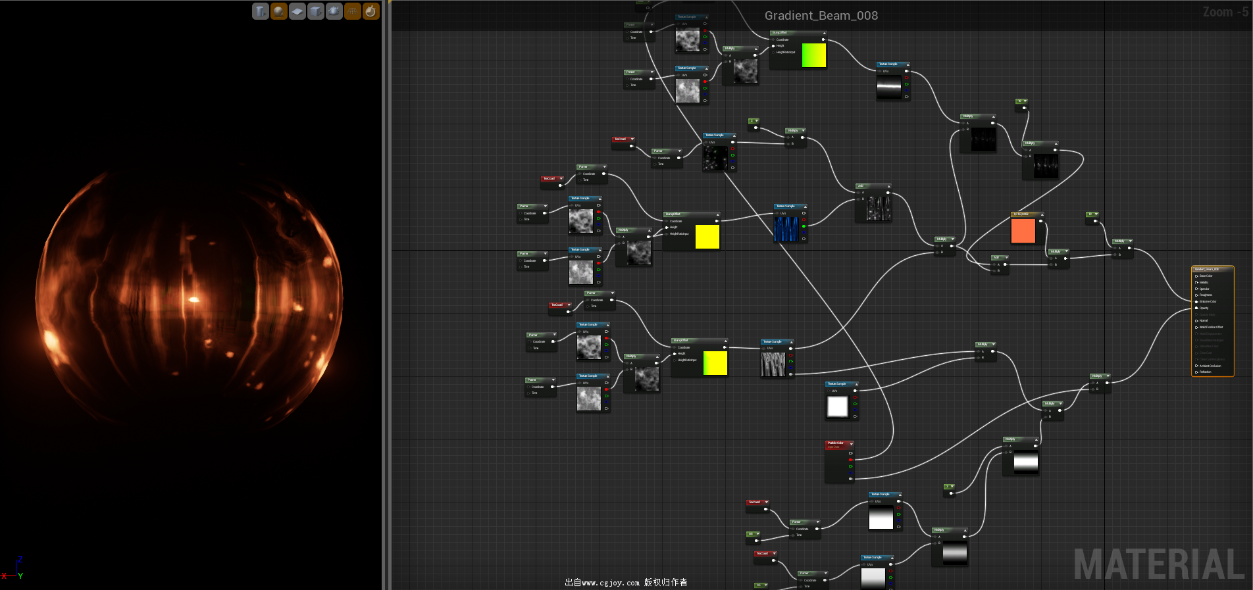Select Multiply node connected to Opacity
Image resolution: width=1253 pixels, height=590 pixels.
pos(1100,383)
